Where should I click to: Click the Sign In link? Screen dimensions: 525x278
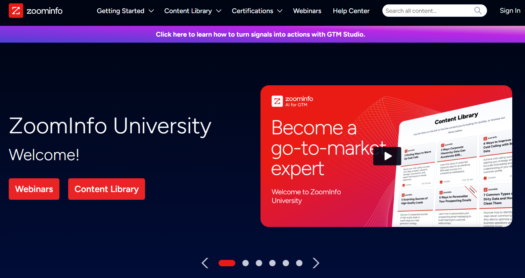[510, 11]
